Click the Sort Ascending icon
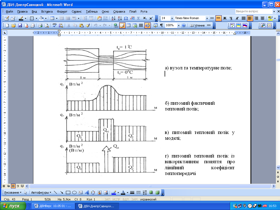 (x=113, y=18)
